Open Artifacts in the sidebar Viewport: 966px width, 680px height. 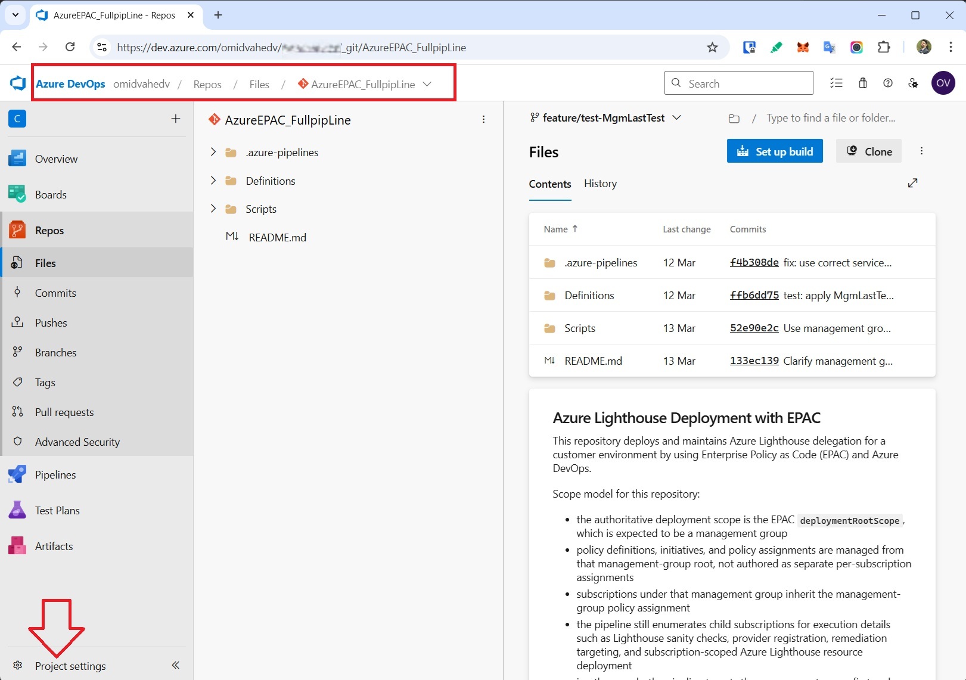pyautogui.click(x=54, y=546)
